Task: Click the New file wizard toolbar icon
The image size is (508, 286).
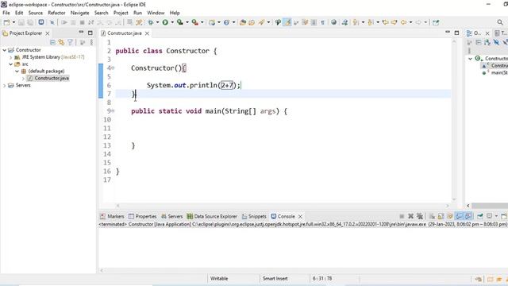Action: click(6, 22)
